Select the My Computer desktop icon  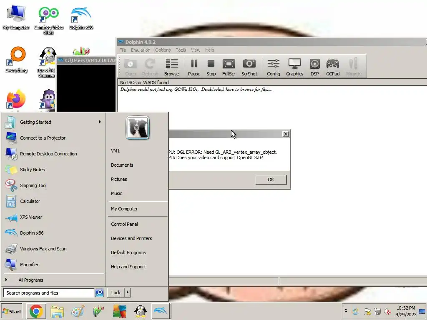[16, 18]
